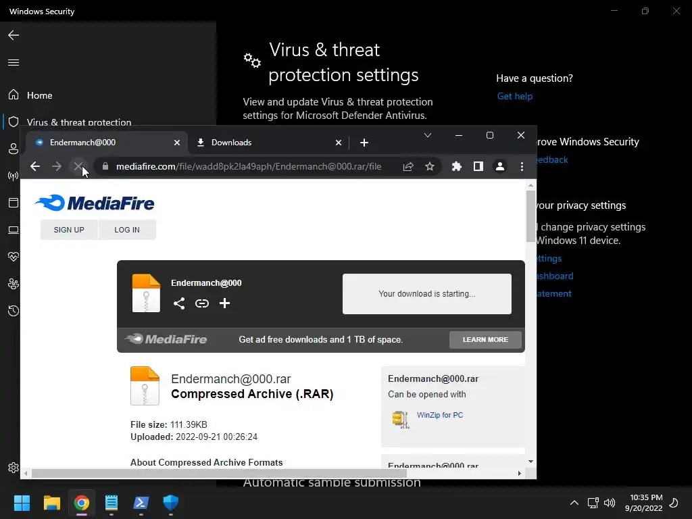Copy link for Endermanch@000 file

pos(202,303)
